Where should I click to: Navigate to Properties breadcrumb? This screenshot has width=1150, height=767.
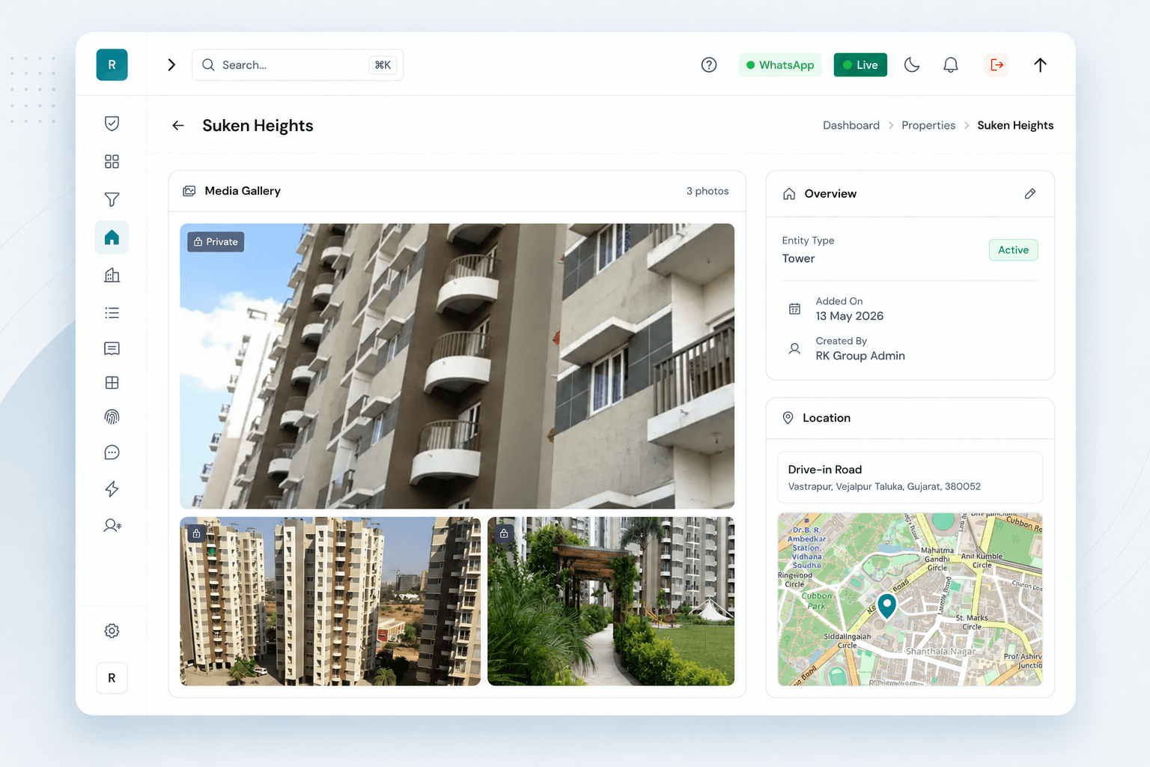coord(928,125)
